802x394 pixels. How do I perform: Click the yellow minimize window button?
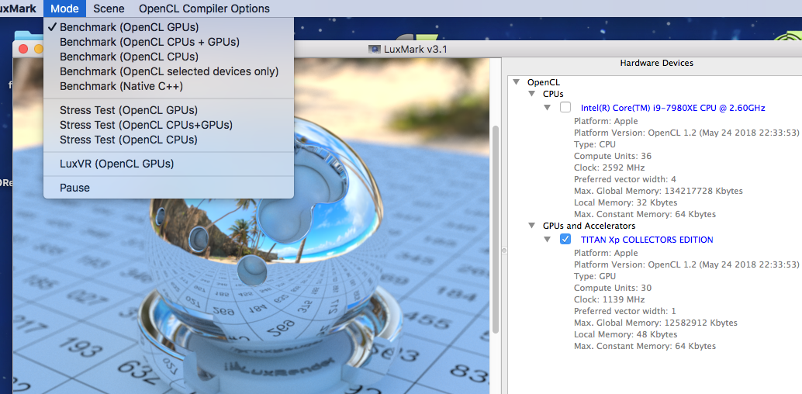(x=37, y=49)
